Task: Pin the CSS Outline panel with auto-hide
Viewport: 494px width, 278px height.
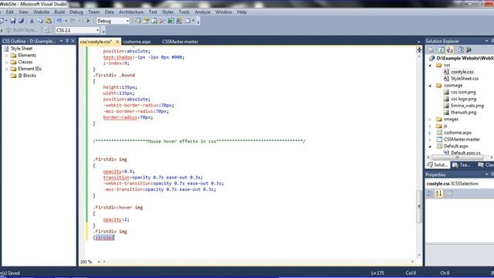Action: click(x=67, y=41)
